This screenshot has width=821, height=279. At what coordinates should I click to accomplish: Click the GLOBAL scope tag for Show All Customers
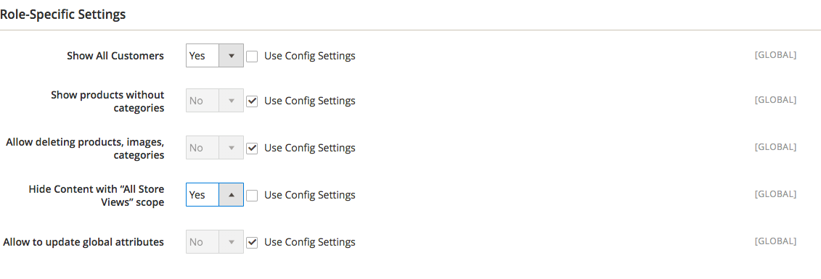click(775, 54)
